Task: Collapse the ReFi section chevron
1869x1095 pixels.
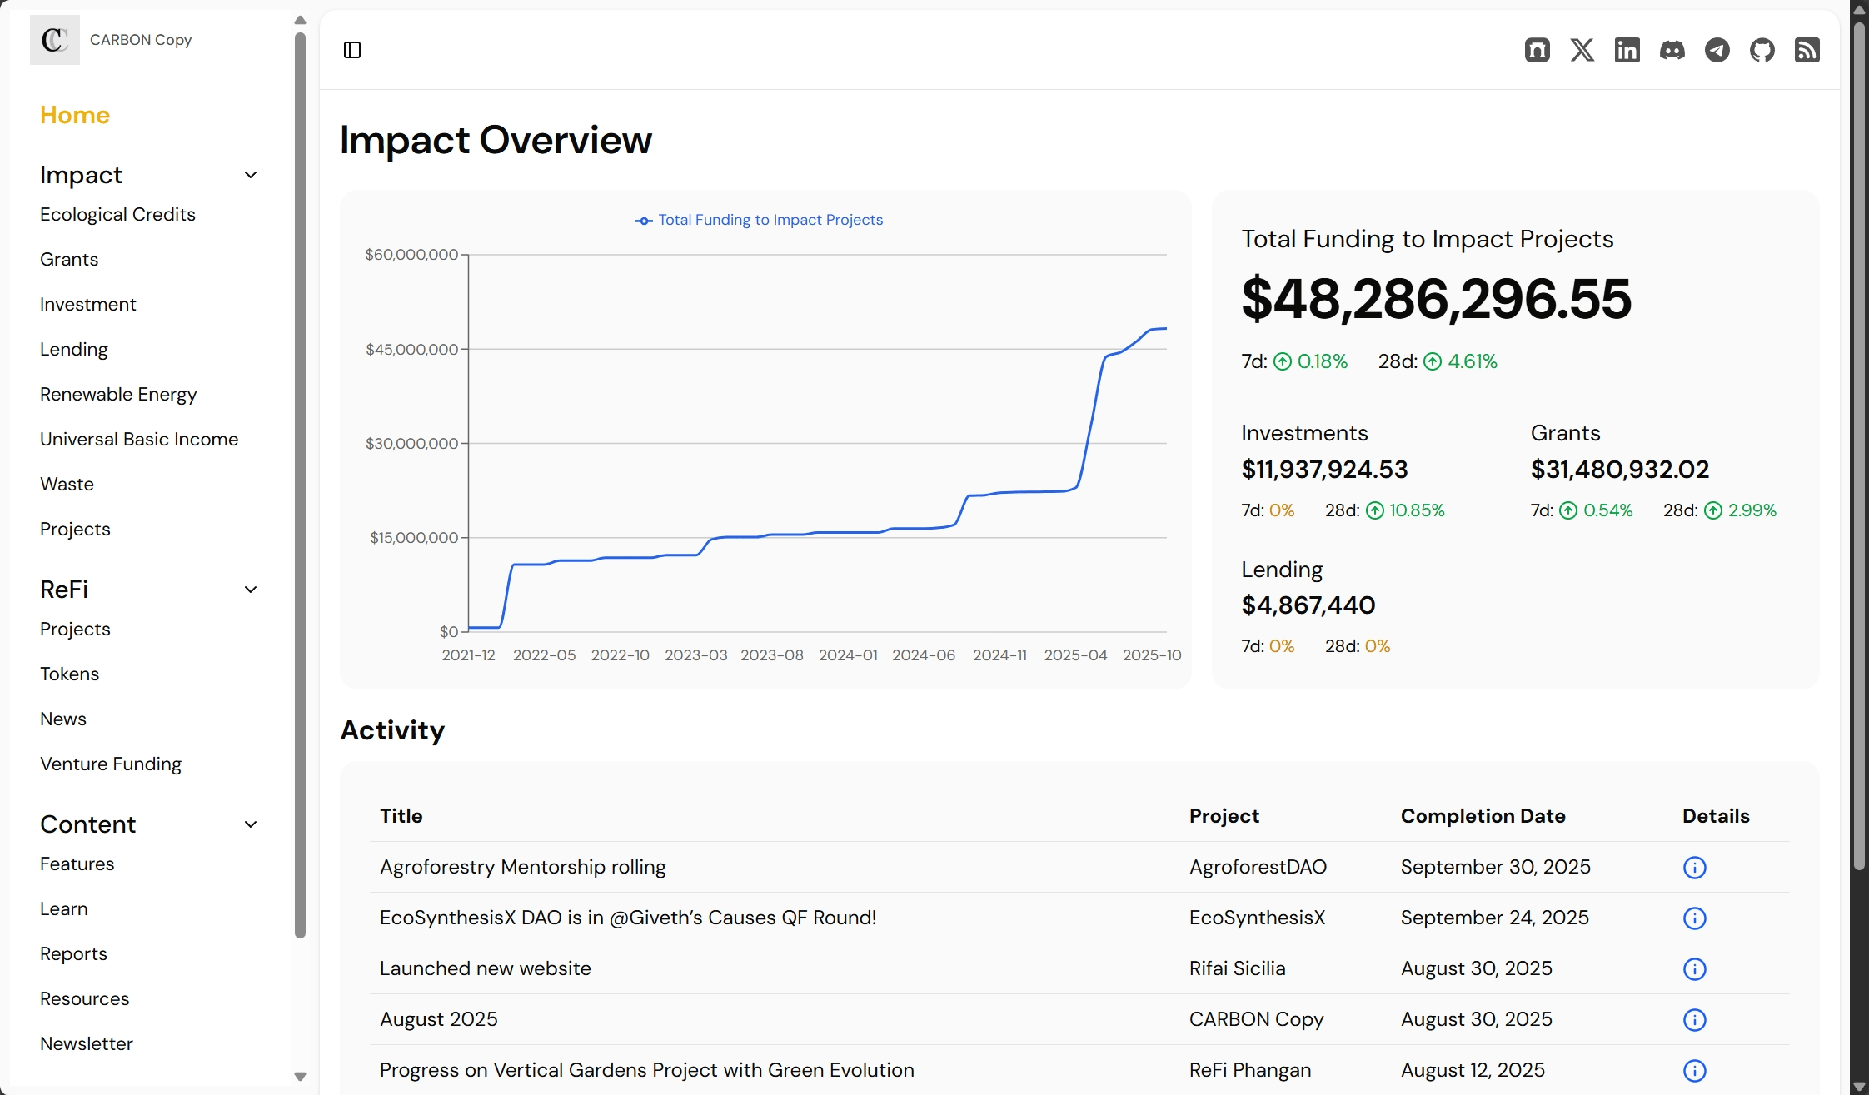Action: coord(251,590)
